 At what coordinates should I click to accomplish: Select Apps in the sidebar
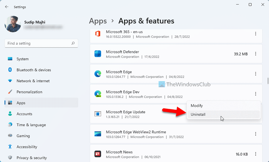pos(42,103)
